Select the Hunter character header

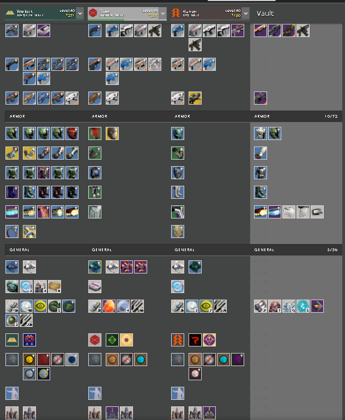(x=206, y=14)
